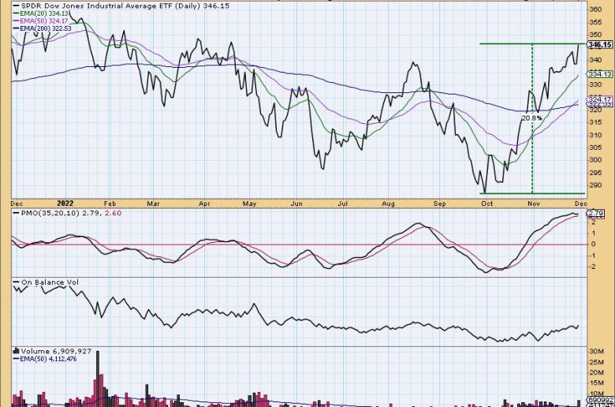Image resolution: width=615 pixels, height=407 pixels.
Task: Click the 10M volume axis label
Action: tap(596, 394)
